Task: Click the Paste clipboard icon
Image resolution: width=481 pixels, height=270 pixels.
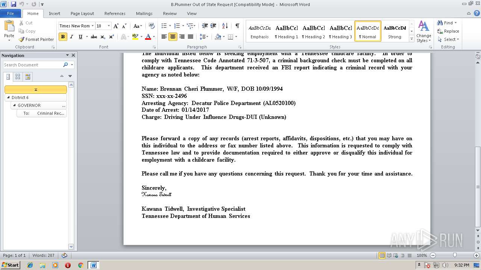Action: coord(9,26)
